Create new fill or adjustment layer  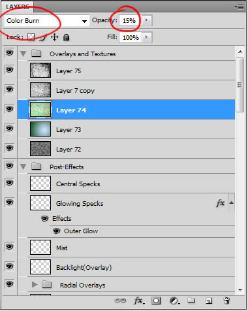click(174, 301)
